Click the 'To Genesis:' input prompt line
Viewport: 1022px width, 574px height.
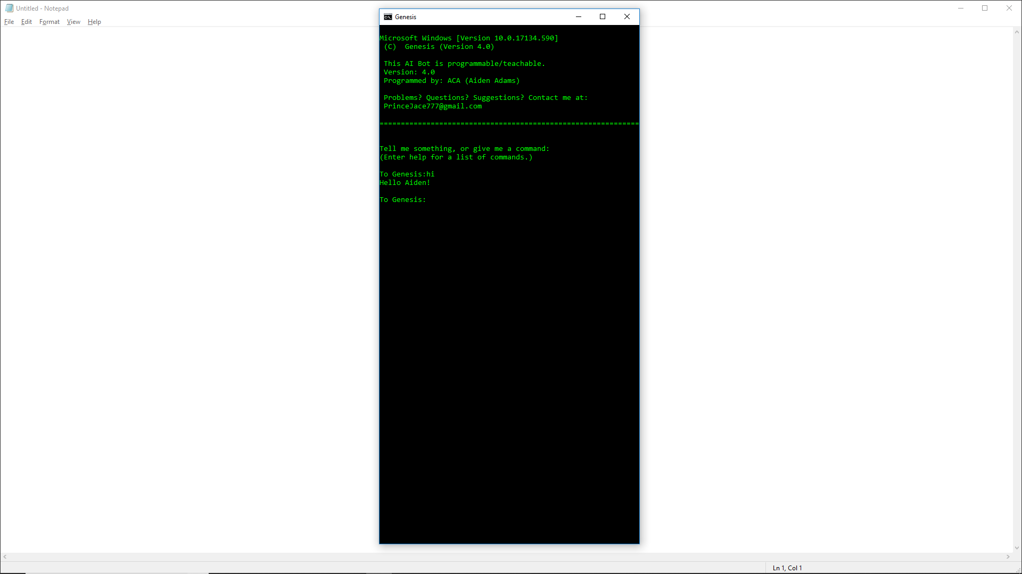point(403,200)
